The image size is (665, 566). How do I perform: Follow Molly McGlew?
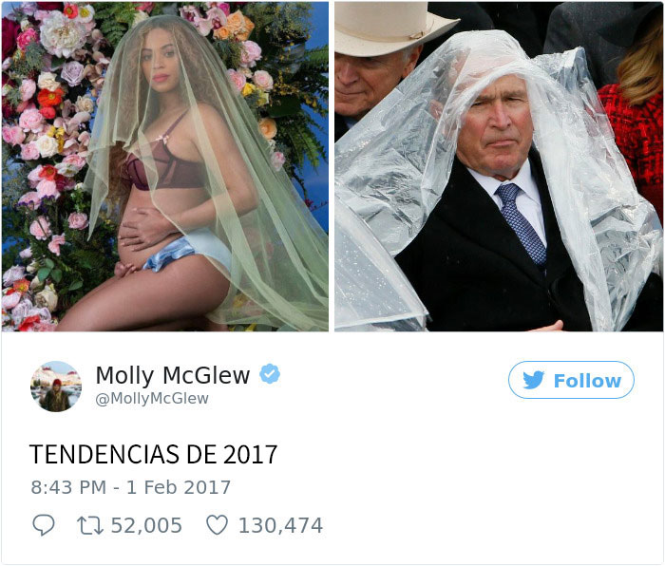[571, 380]
